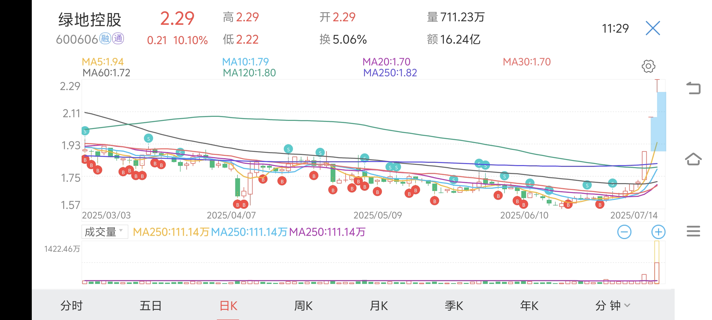The width and height of the screenshot is (712, 320).
Task: Tap the low price 2.22 value
Action: coord(247,39)
